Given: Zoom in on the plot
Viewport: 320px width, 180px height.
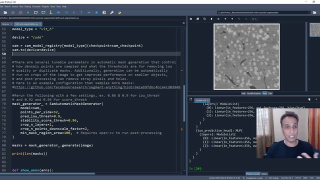Looking at the screenshot, I should tap(246, 19).
